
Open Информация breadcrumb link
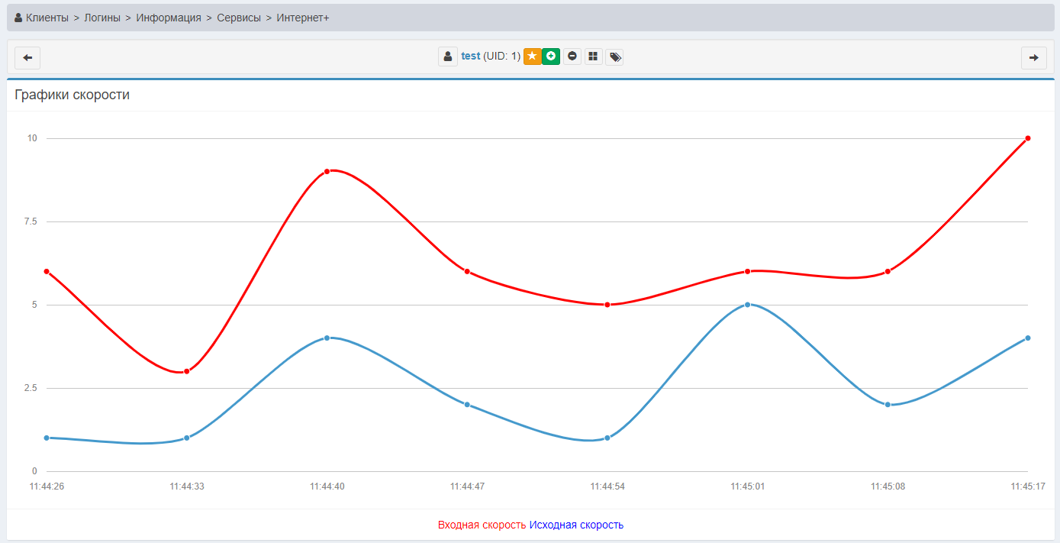(x=169, y=18)
